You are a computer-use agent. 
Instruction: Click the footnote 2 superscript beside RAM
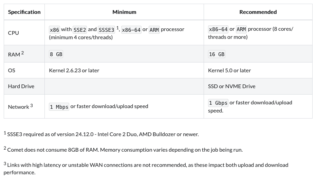(22, 53)
